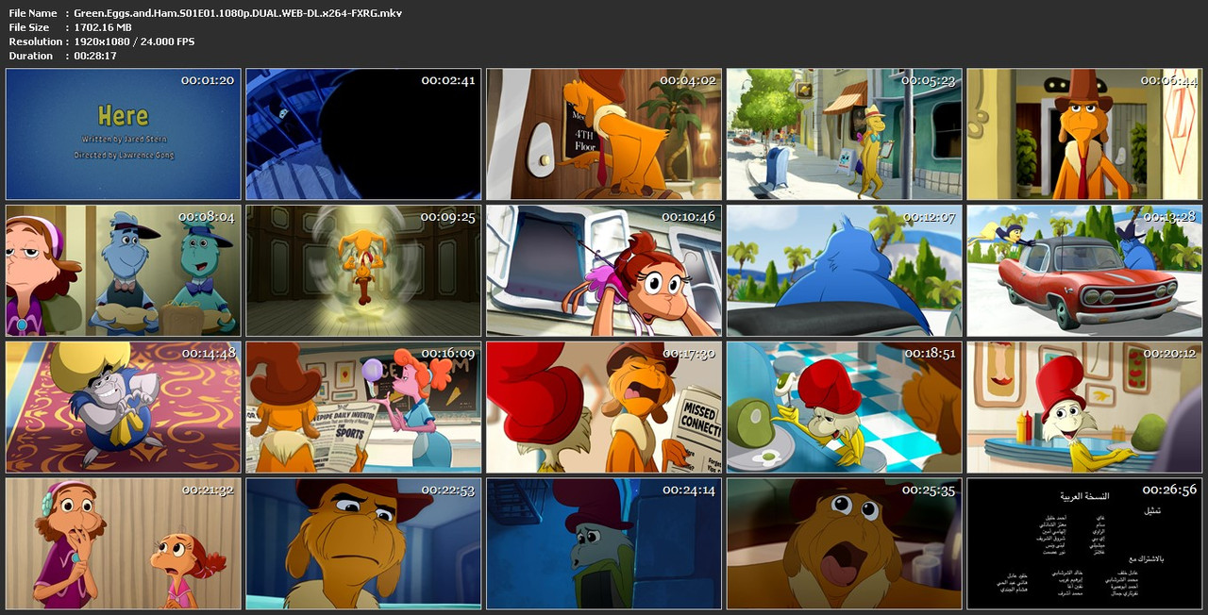Click 'Directed by Lawrence Gong' credit text

pyautogui.click(x=124, y=155)
